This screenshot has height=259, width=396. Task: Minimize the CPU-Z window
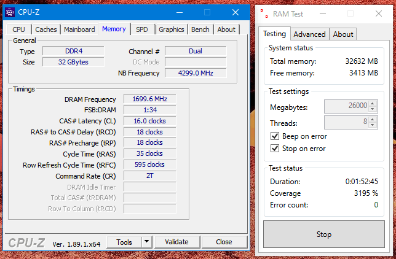180,12
